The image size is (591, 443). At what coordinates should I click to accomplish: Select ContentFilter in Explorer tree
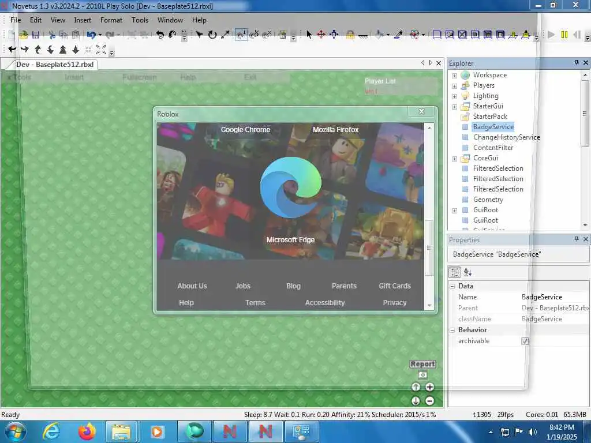click(x=493, y=147)
